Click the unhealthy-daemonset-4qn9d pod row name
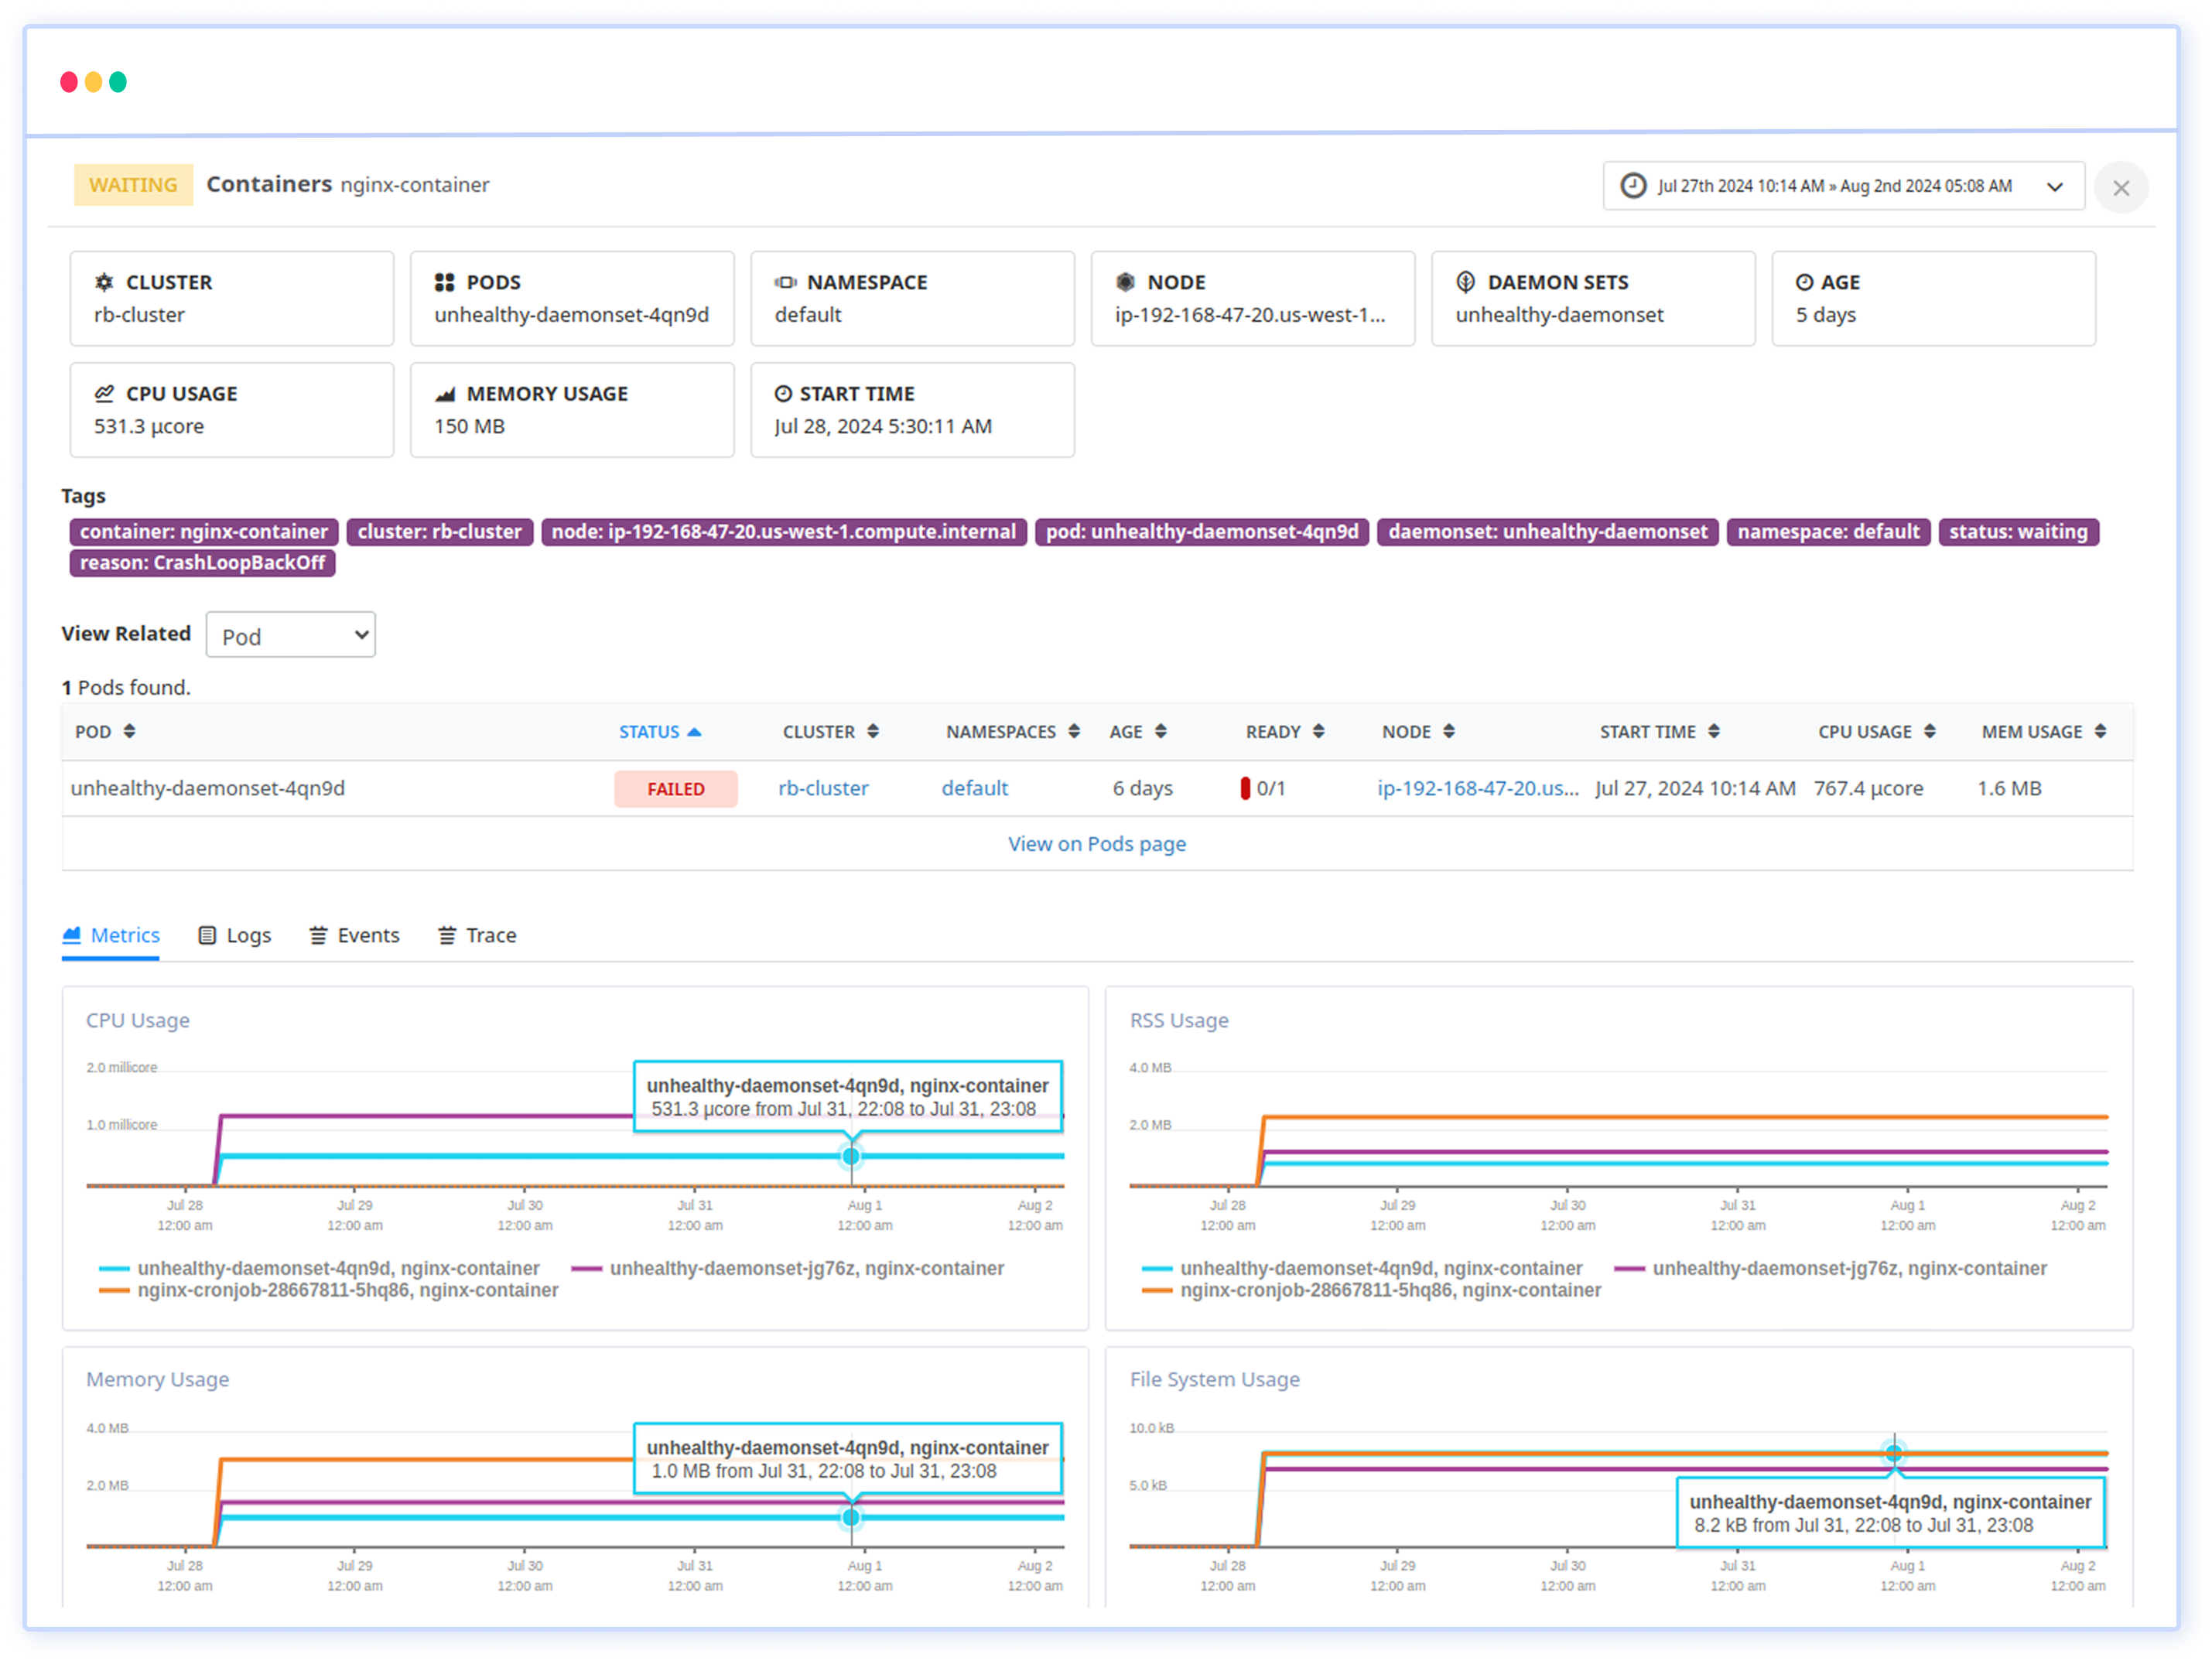 coord(208,789)
